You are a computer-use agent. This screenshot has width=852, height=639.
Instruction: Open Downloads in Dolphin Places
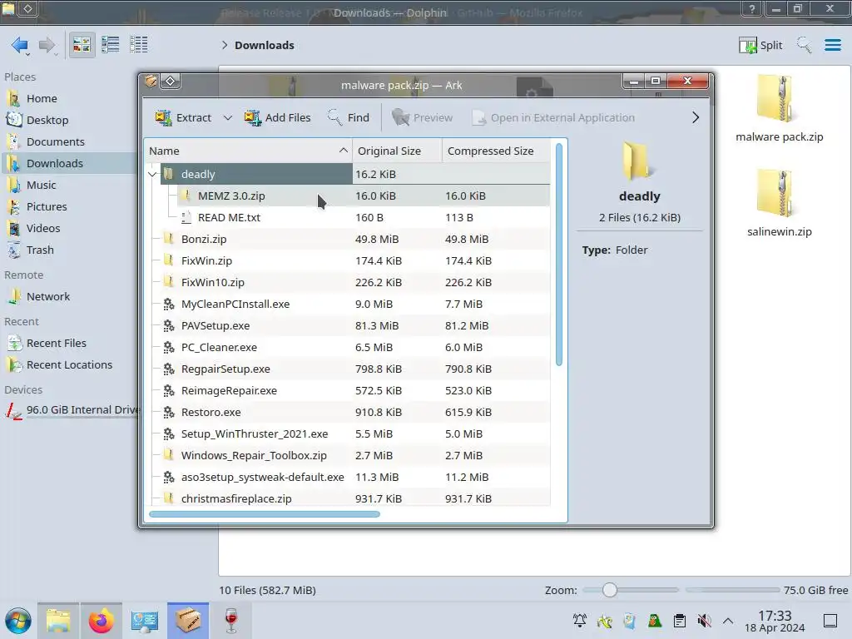(68, 164)
